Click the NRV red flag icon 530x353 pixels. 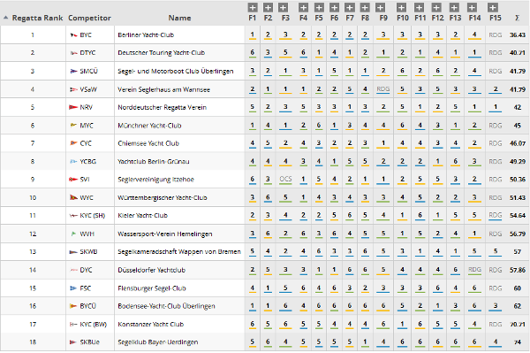(x=73, y=107)
